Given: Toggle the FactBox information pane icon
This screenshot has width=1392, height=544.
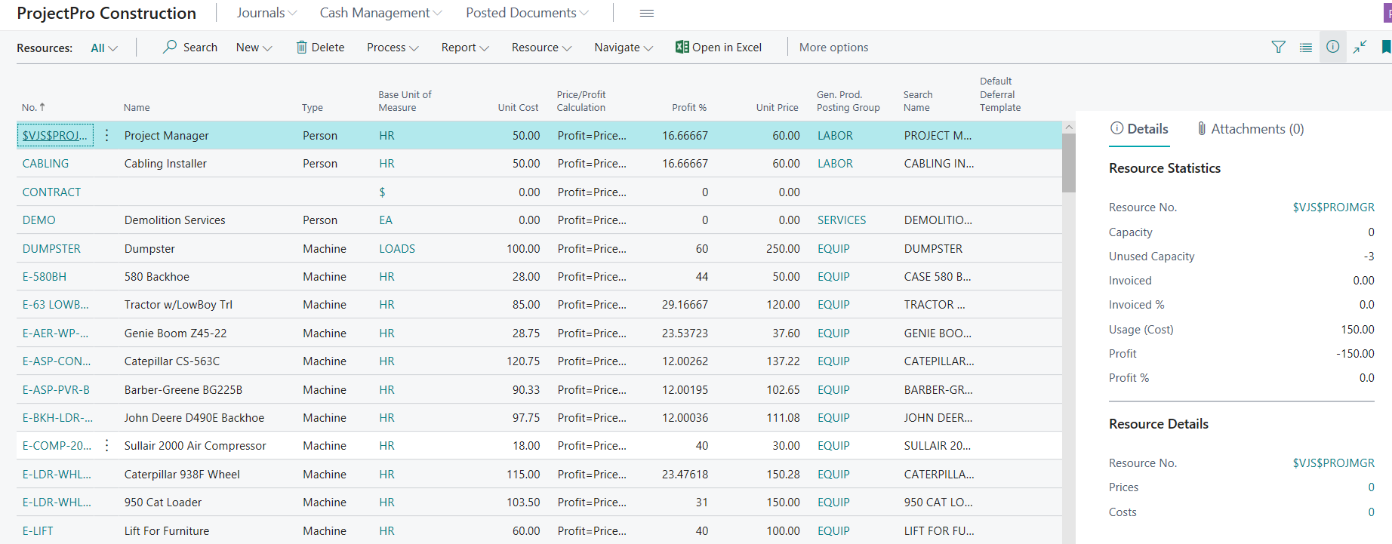Looking at the screenshot, I should click(1332, 47).
